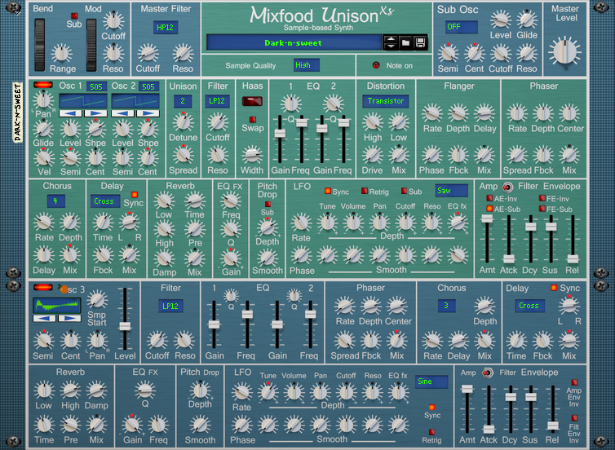The image size is (615, 450).
Task: Enable the Haas Swap switch
Action: (253, 119)
